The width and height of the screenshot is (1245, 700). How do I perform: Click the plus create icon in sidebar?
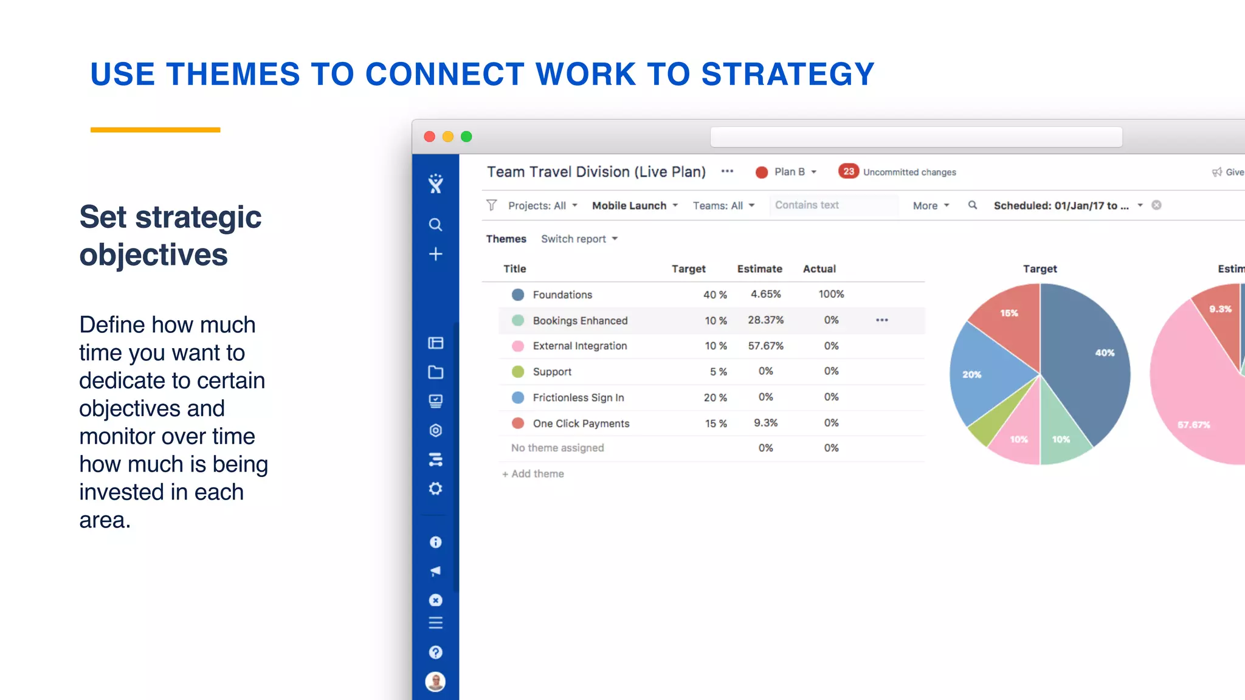coord(435,254)
